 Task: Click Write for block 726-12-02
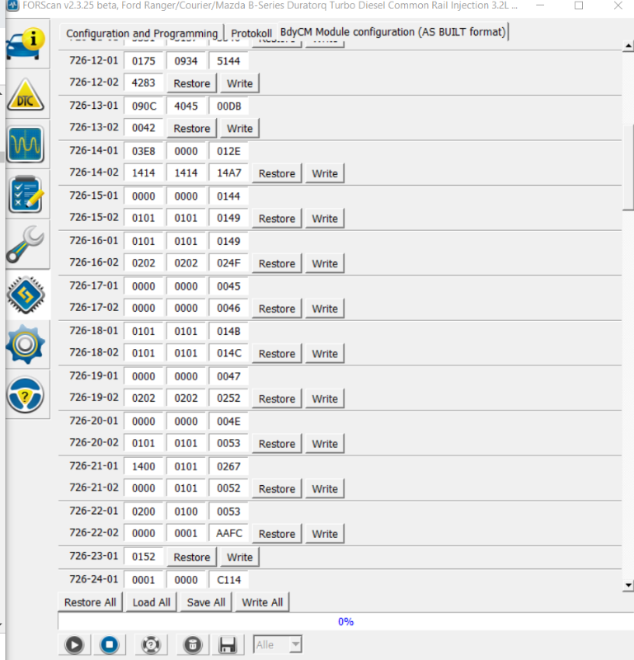point(240,83)
